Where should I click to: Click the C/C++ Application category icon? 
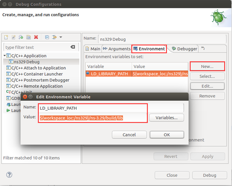pos(8,56)
